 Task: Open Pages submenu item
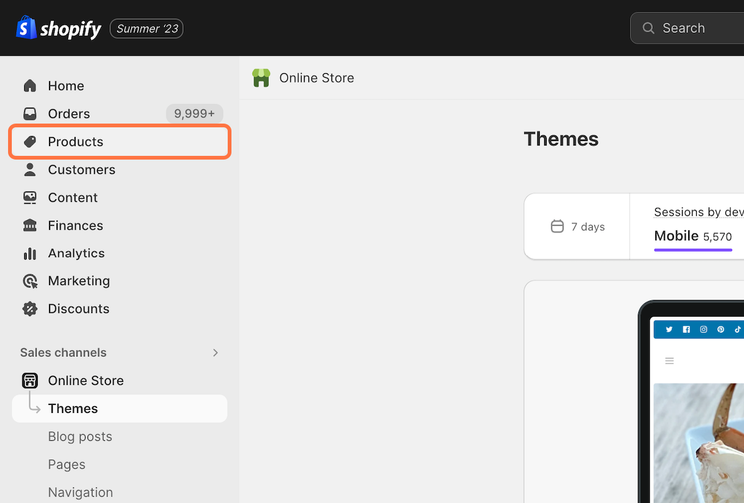(x=66, y=464)
